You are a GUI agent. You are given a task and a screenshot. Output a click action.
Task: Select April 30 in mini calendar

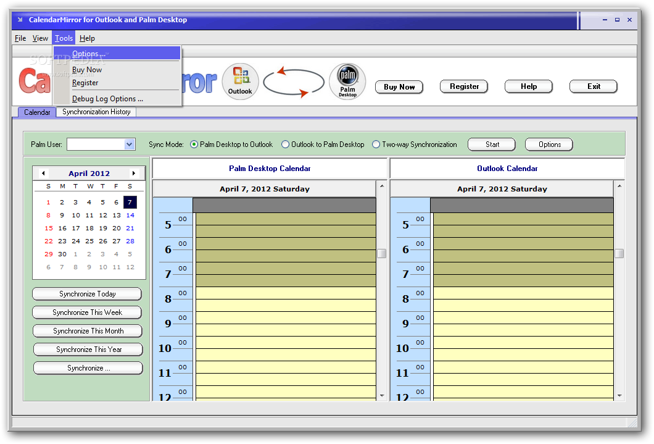62,254
